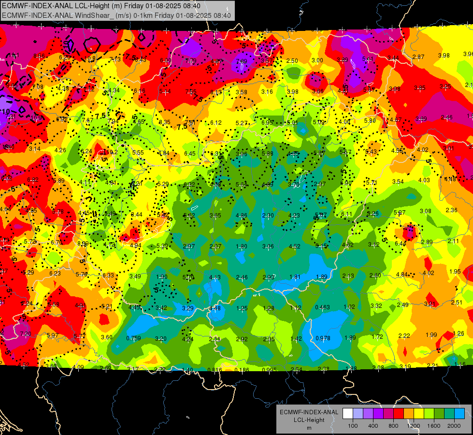Click the 1.02 wind shear value
Viewport: 473px width, 435px height.
pos(349,307)
